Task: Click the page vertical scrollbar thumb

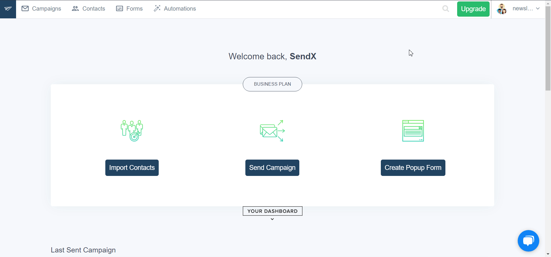Action: 548,49
